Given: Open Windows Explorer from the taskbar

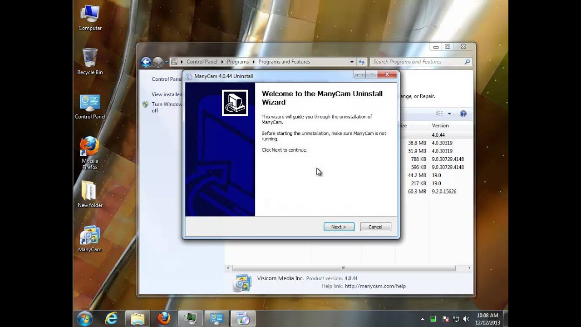Looking at the screenshot, I should pos(138,318).
